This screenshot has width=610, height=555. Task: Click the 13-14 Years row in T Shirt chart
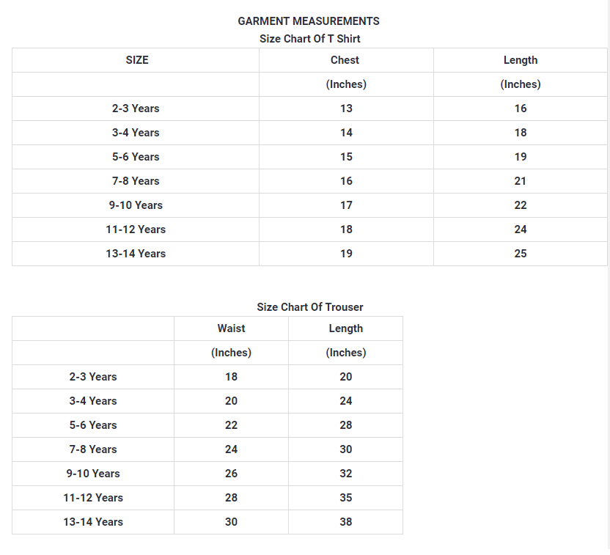(136, 254)
